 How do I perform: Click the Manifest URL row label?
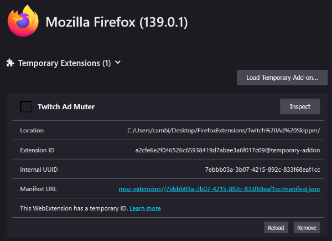[38, 189]
